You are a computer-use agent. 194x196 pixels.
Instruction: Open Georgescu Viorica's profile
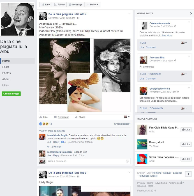coord(160,89)
